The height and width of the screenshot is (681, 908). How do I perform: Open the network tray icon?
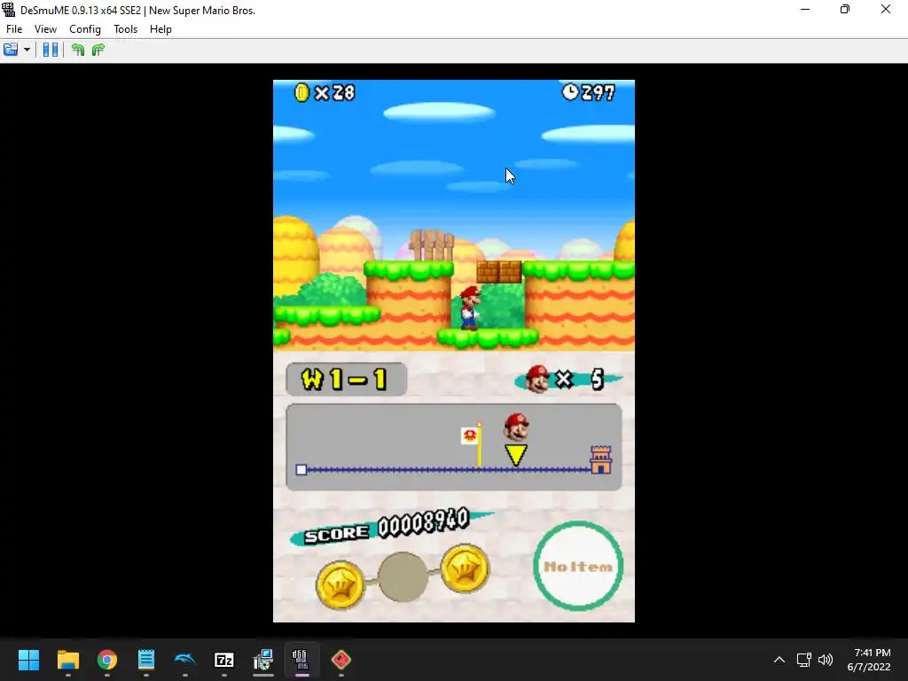(803, 660)
